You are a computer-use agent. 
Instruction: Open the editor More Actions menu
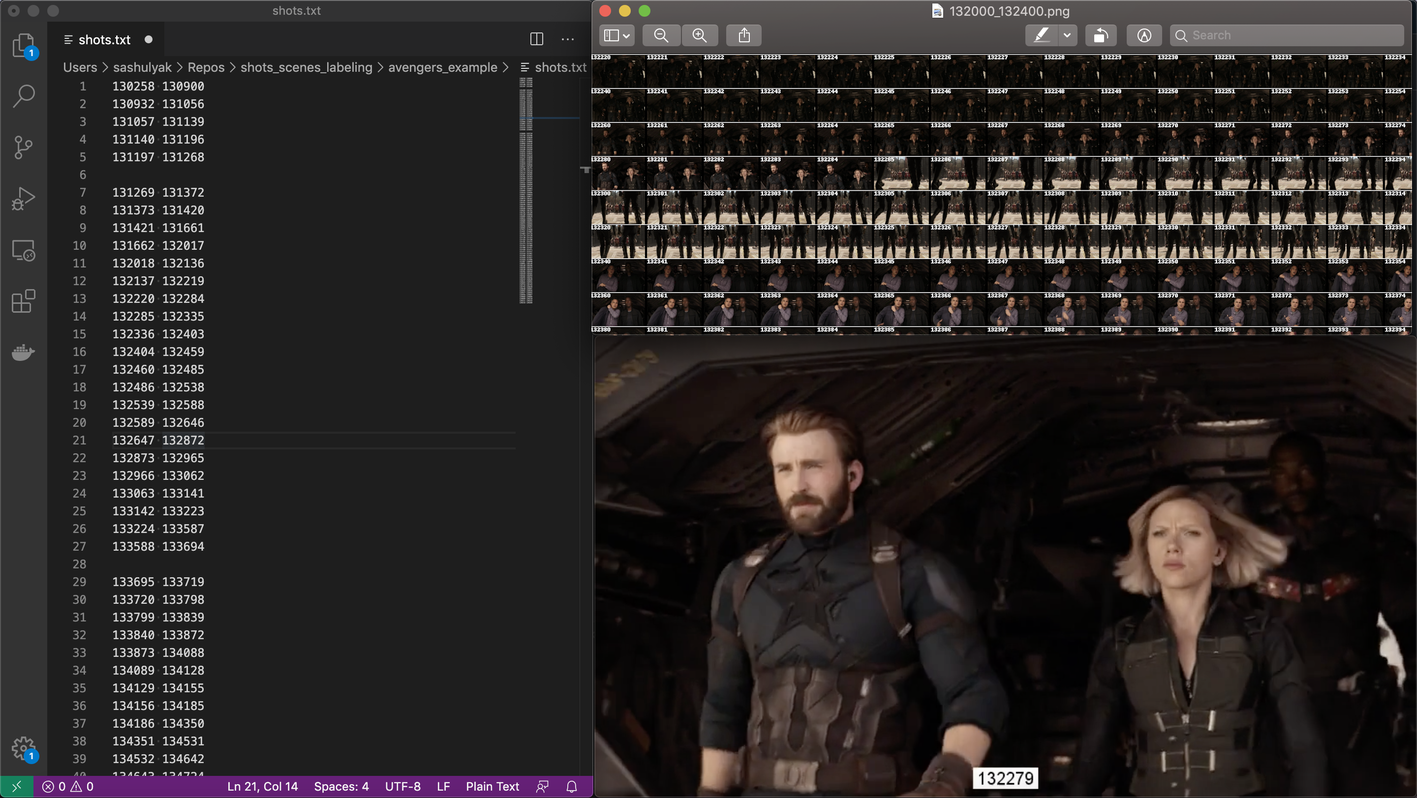click(x=567, y=39)
